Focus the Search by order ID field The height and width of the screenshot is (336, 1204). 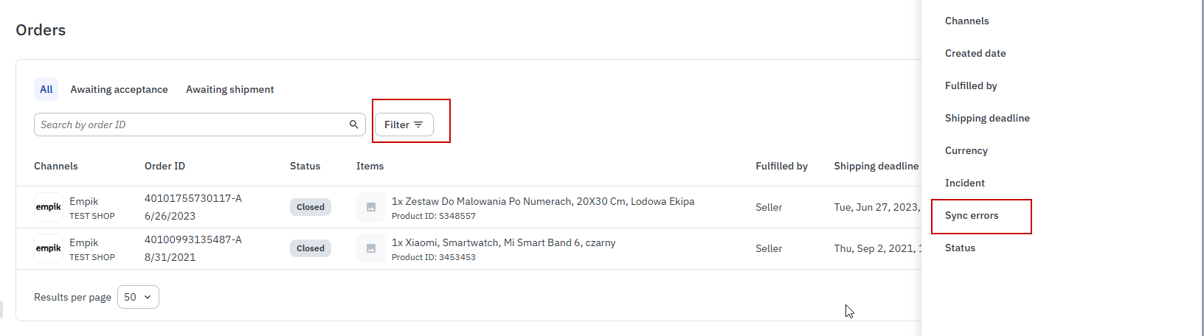click(192, 125)
